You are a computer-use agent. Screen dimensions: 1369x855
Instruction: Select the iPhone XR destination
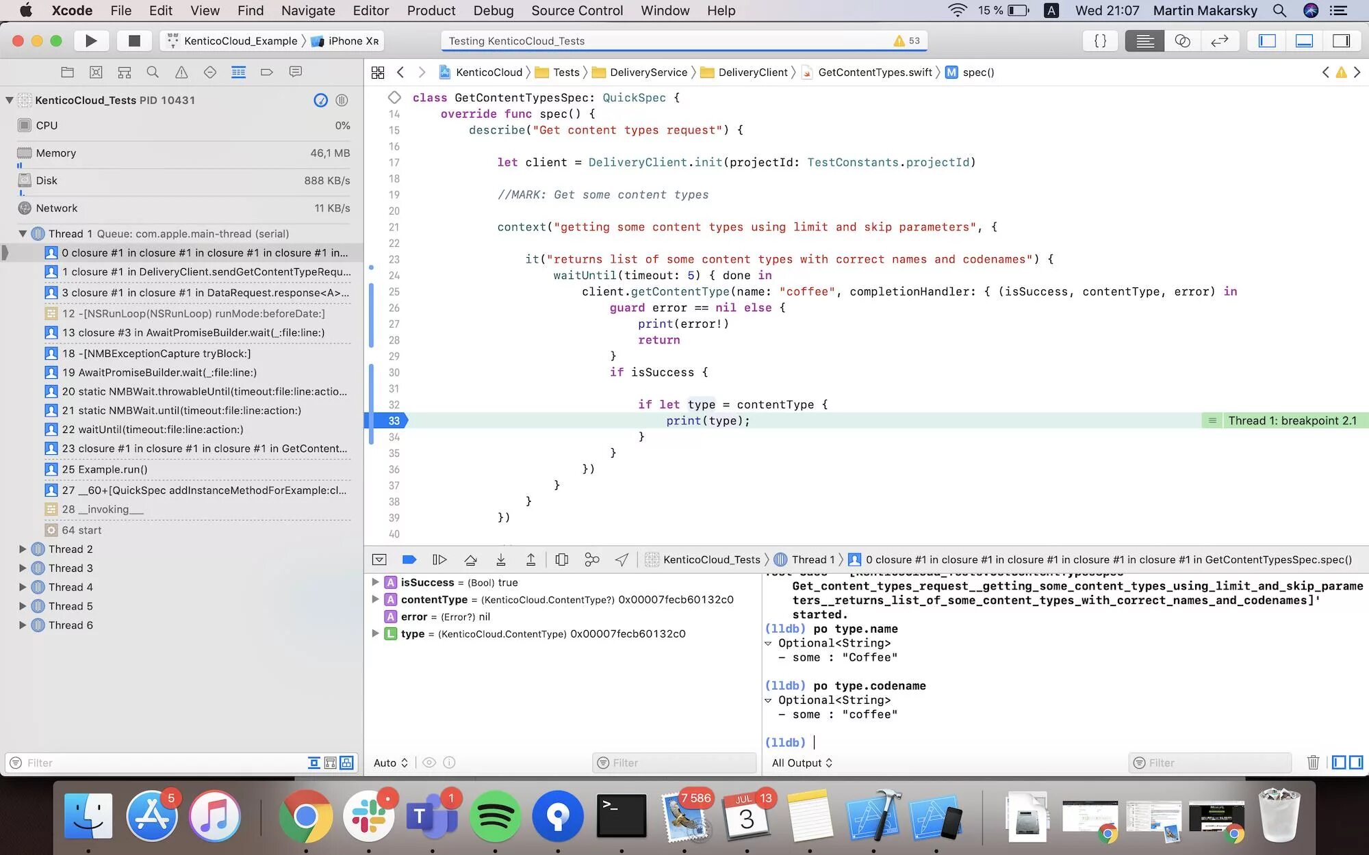[x=346, y=41]
